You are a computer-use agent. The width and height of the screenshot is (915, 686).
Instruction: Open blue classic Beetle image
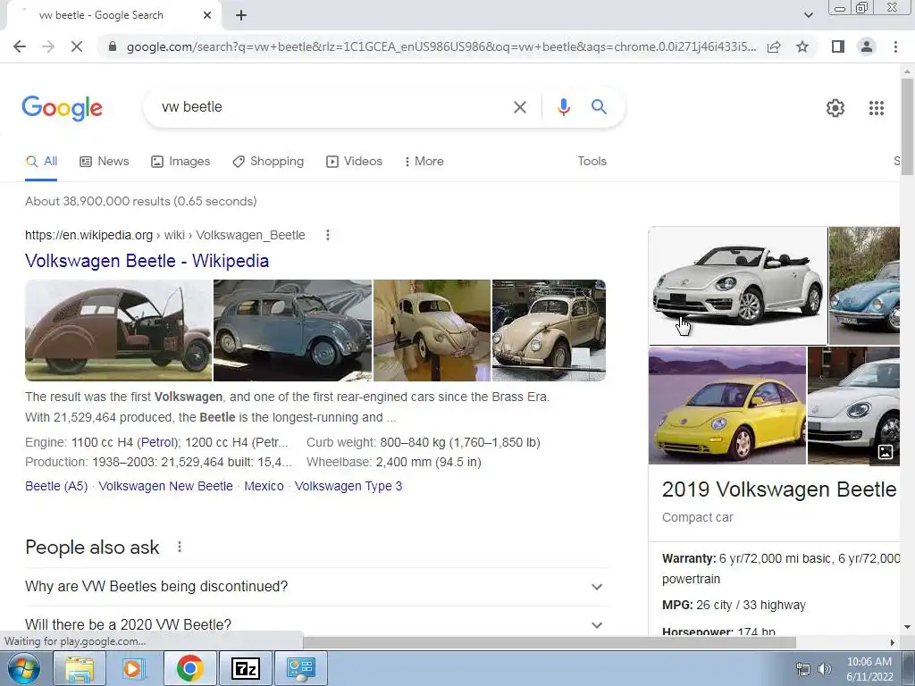864,286
